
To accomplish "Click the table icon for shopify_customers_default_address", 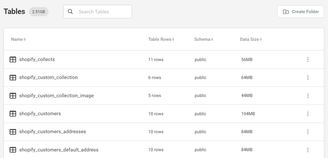I will tap(13, 150).
